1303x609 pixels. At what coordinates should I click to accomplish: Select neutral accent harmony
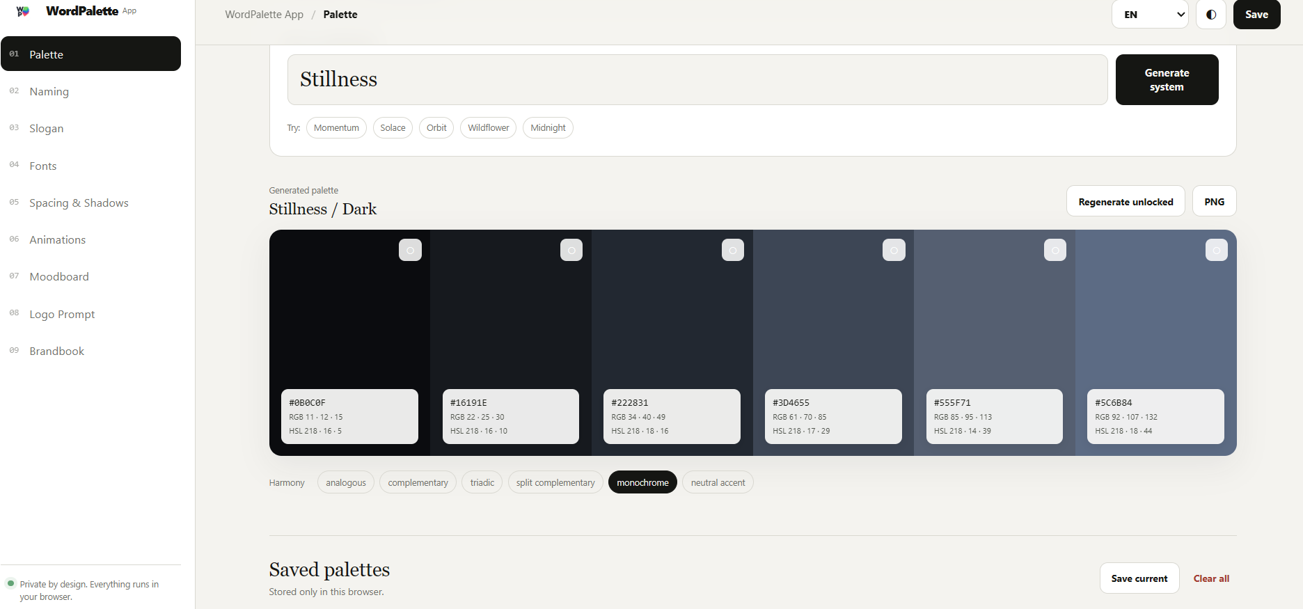[x=718, y=482]
